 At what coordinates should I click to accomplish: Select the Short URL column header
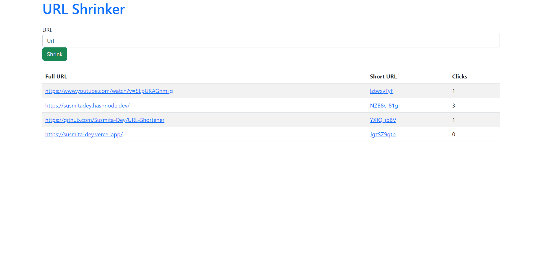tap(383, 76)
